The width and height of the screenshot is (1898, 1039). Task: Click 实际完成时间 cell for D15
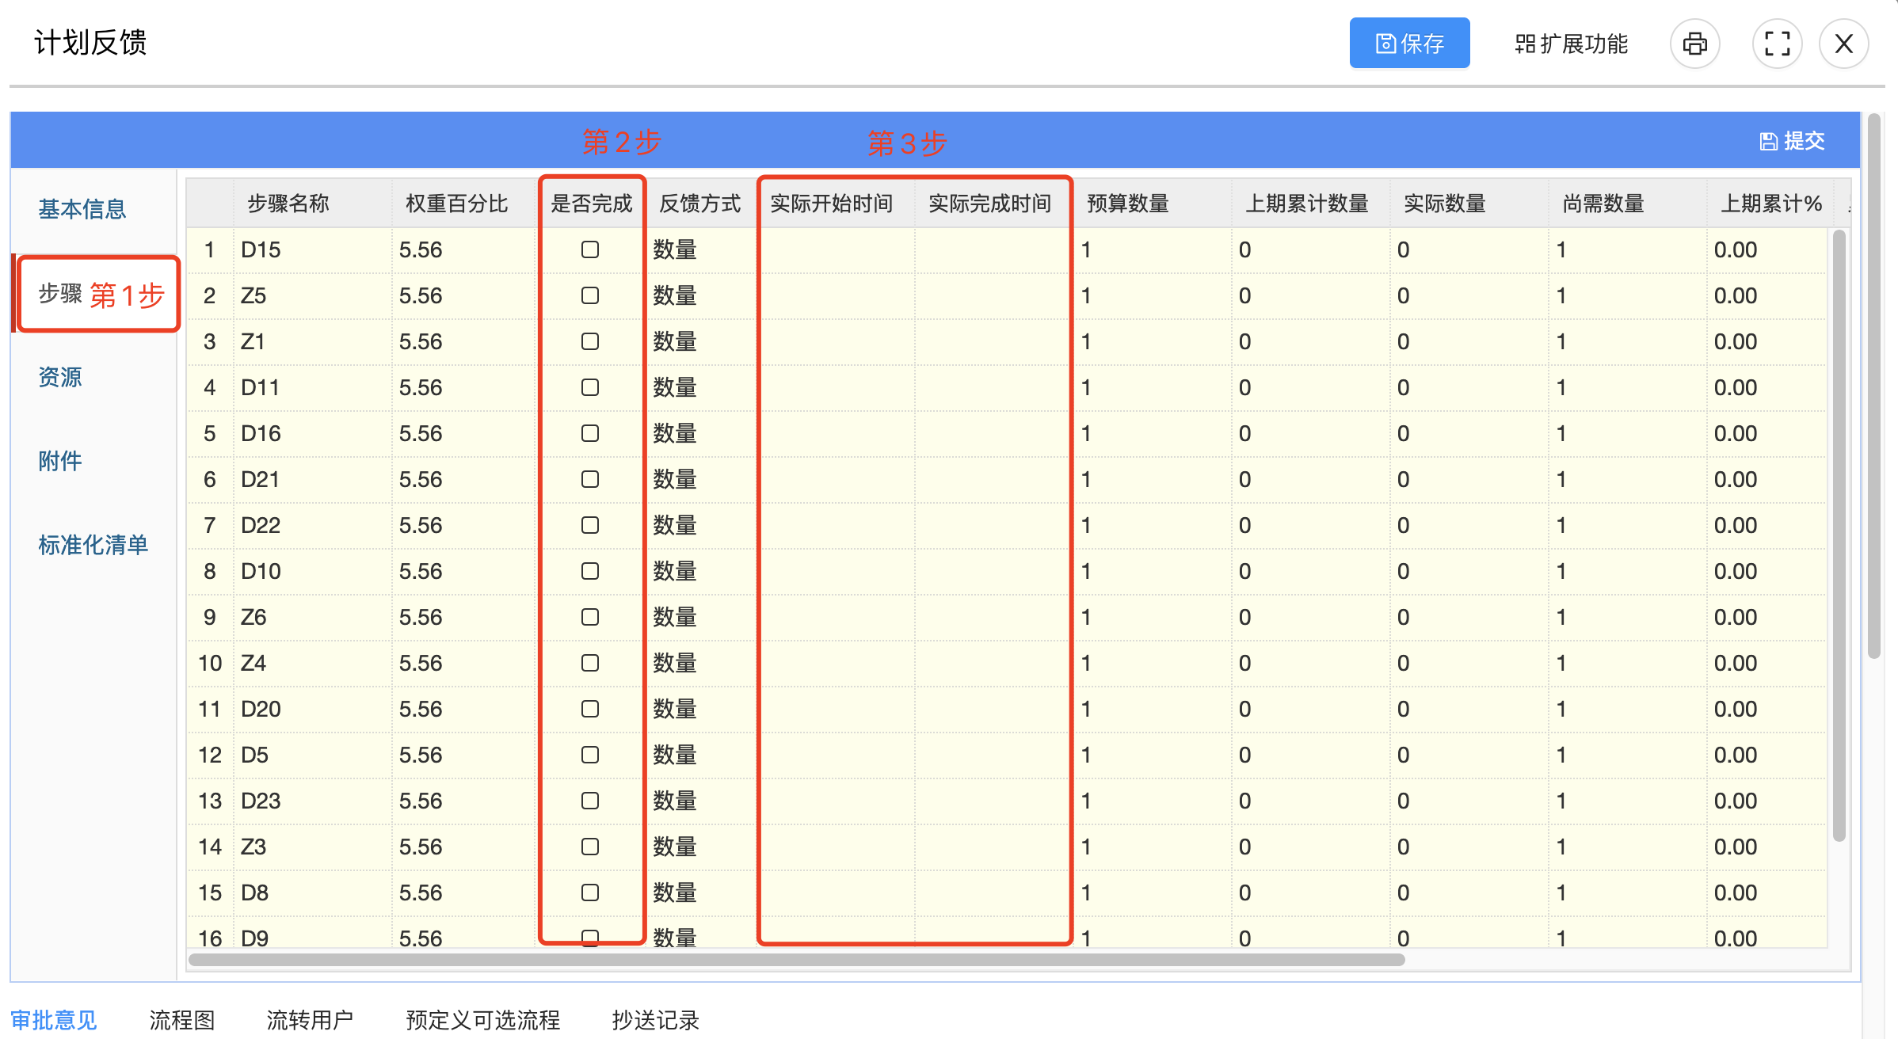point(994,249)
